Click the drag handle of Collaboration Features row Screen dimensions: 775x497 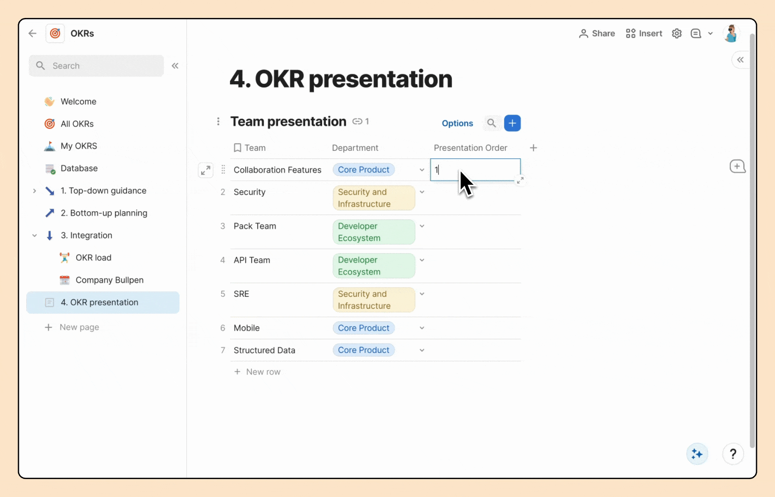223,170
